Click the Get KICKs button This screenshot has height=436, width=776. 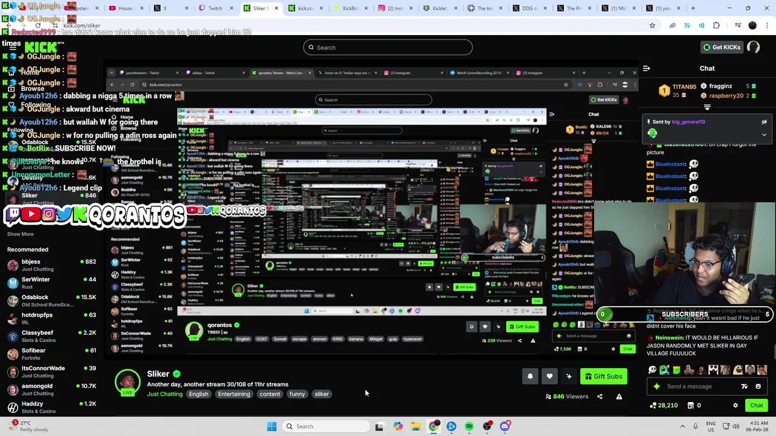pos(721,47)
